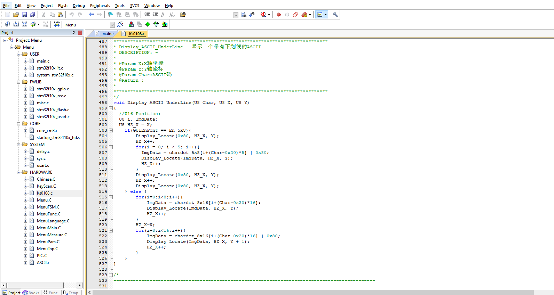Insert a bookmark with the flag icon

[x=110, y=15]
